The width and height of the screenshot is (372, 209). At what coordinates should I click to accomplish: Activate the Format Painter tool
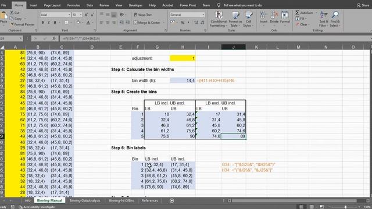tap(23, 24)
